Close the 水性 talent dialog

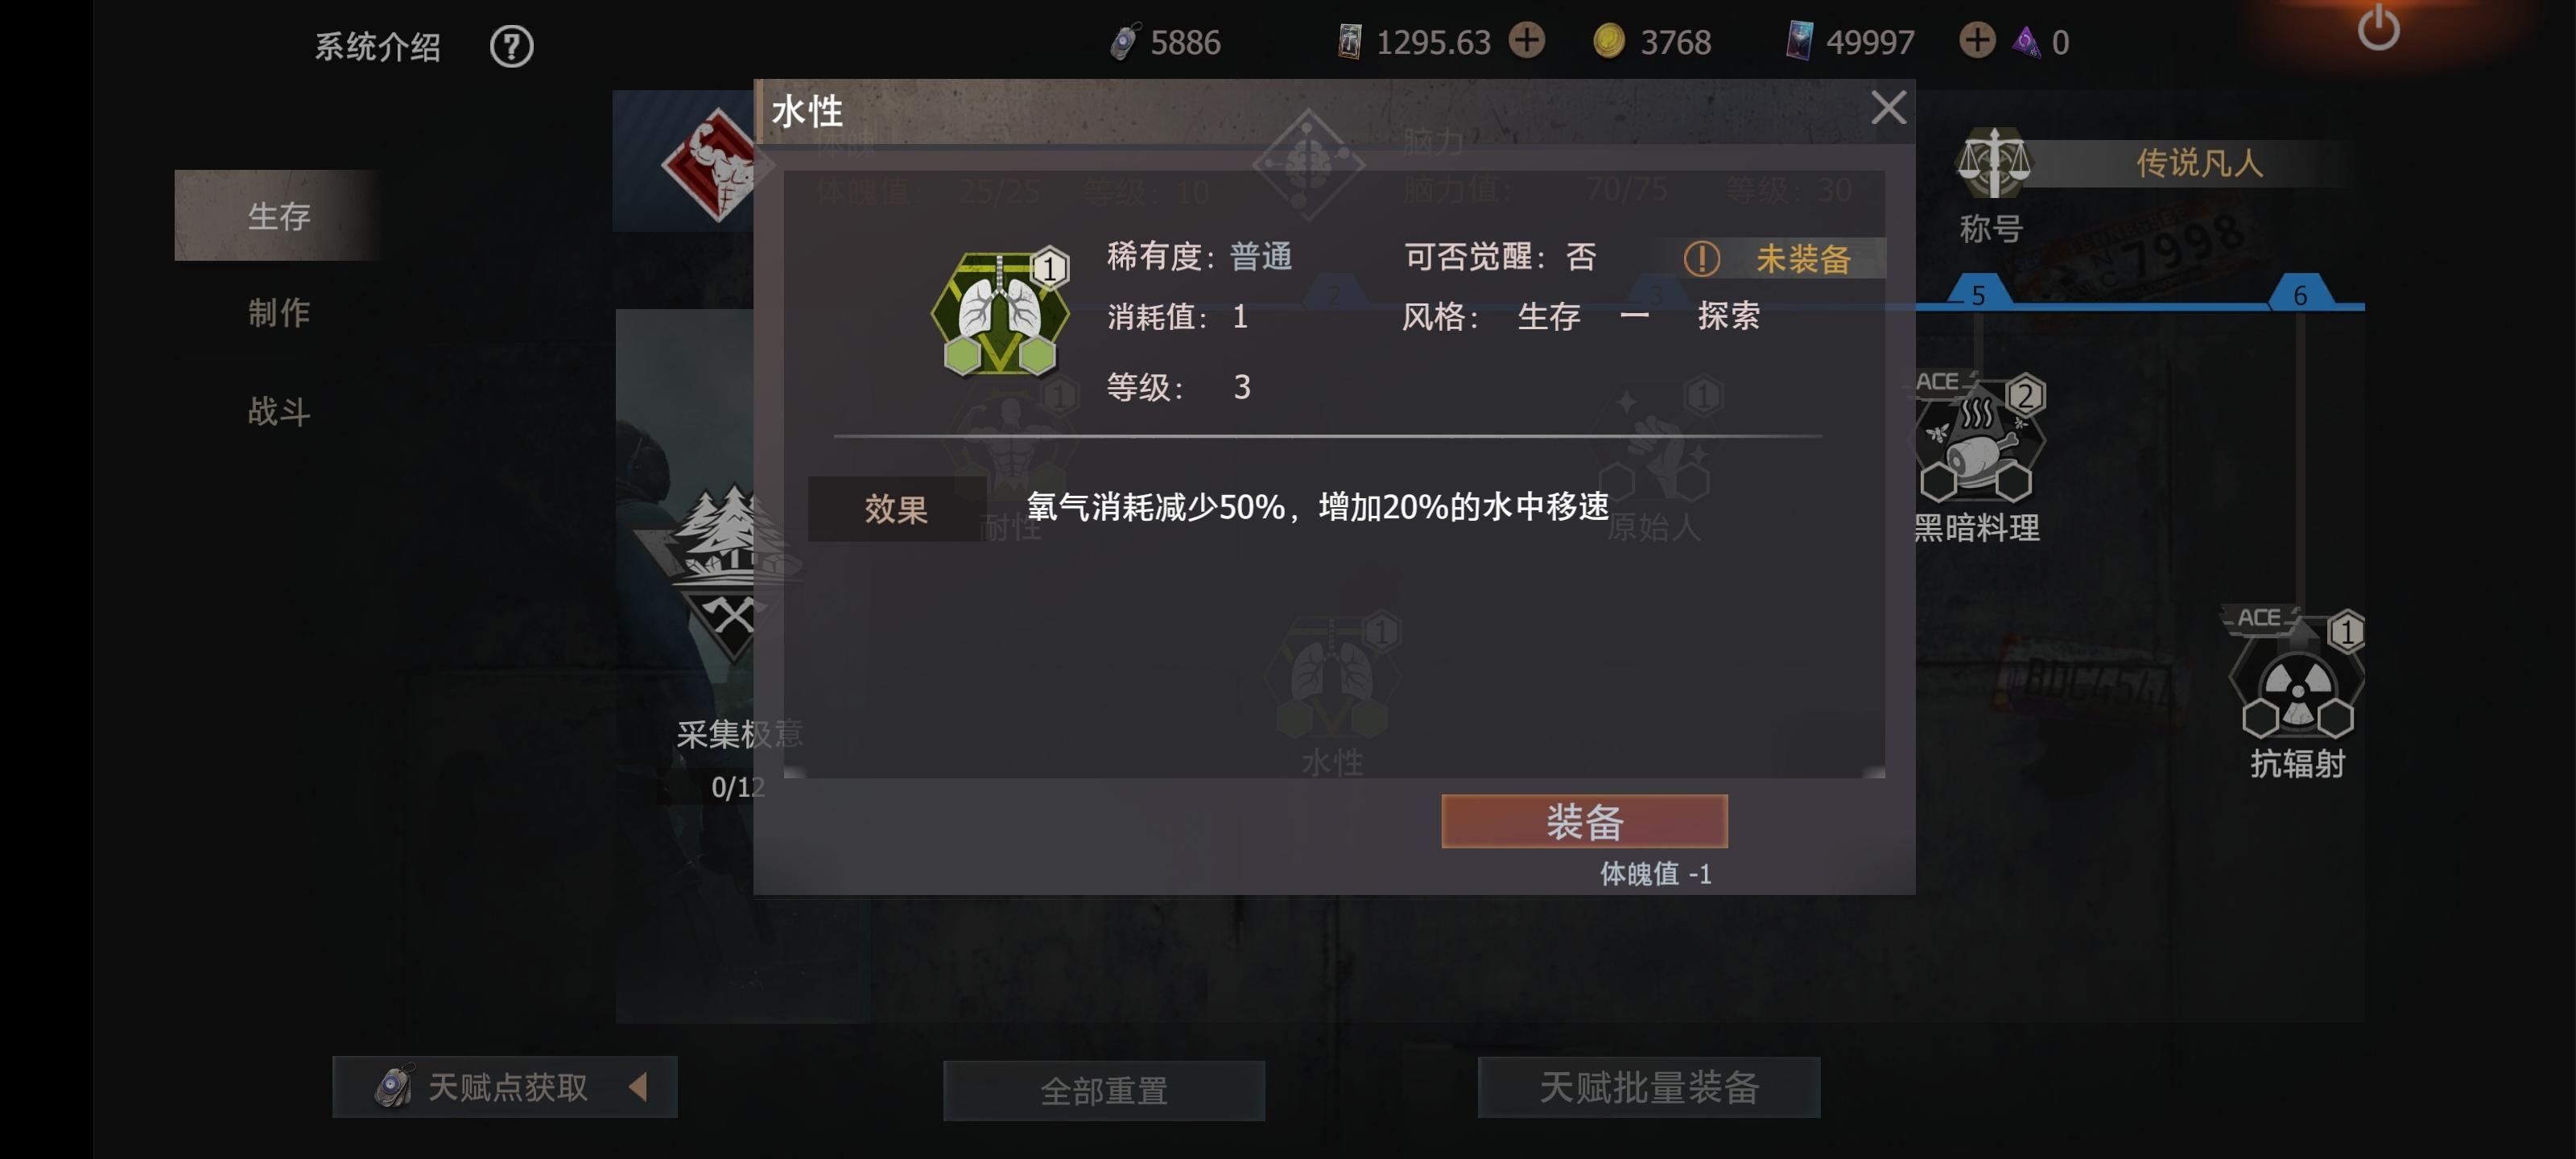coord(1888,107)
